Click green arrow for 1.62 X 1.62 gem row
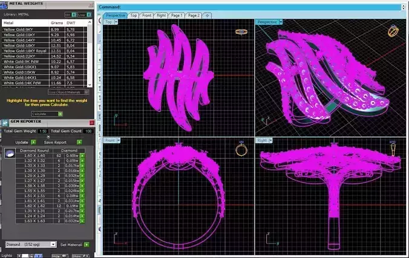409x258 pixels. [x=82, y=206]
